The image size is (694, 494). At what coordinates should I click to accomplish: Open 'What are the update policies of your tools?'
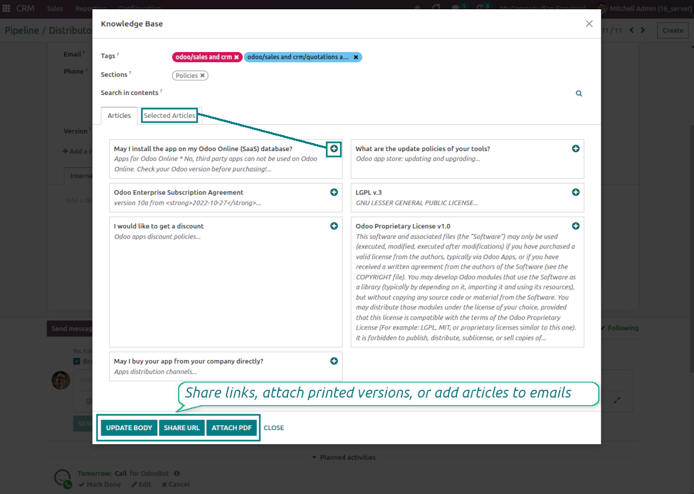[x=423, y=149]
